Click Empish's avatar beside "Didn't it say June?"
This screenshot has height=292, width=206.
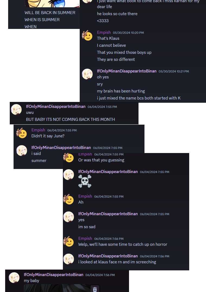click(22, 133)
